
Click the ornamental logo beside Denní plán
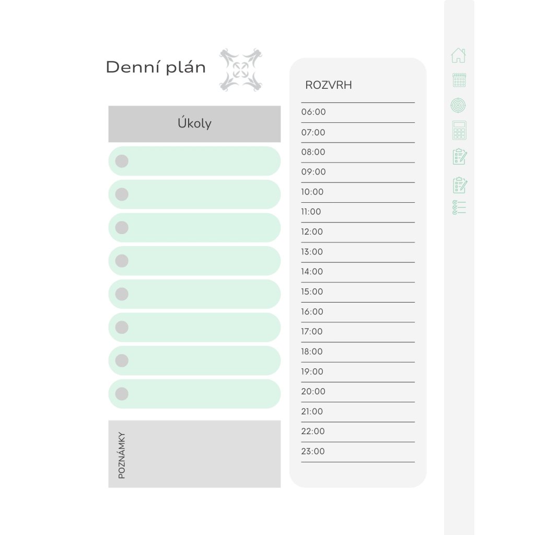pos(241,69)
